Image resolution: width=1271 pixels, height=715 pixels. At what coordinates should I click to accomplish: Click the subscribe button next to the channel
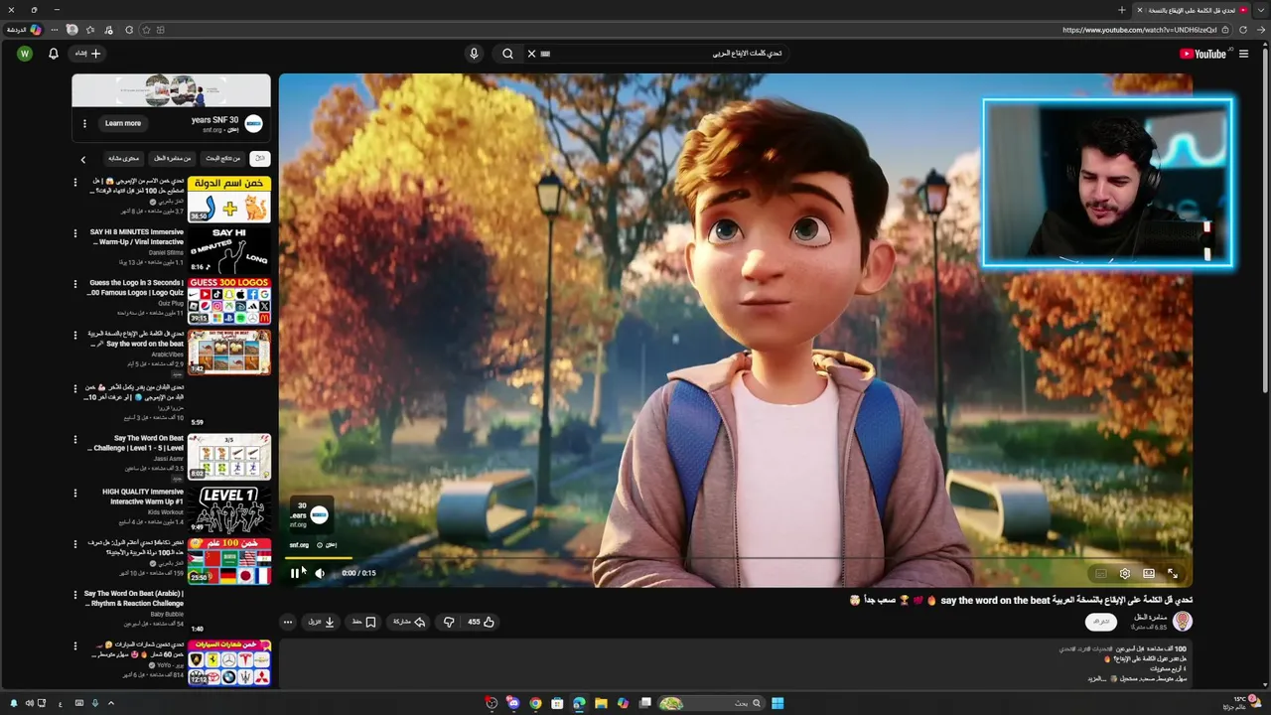point(1100,622)
